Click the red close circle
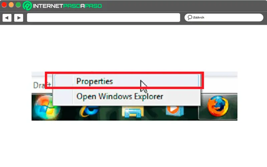This screenshot has width=267, height=167. (x=4, y=5)
